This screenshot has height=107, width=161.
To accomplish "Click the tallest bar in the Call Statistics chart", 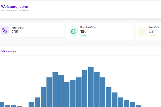I will pyautogui.click(x=91, y=87).
